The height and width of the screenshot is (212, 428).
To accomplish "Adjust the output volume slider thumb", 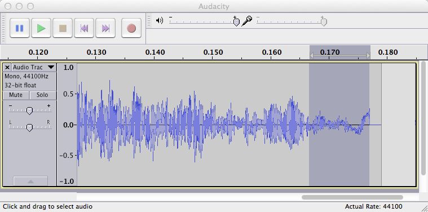I will (x=236, y=23).
